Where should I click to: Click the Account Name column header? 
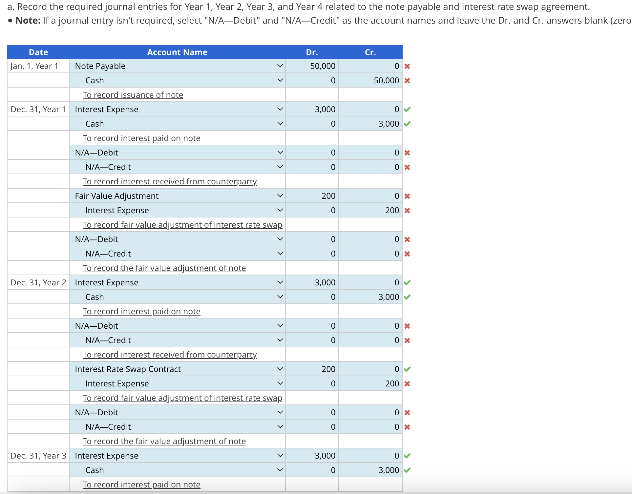tap(177, 52)
